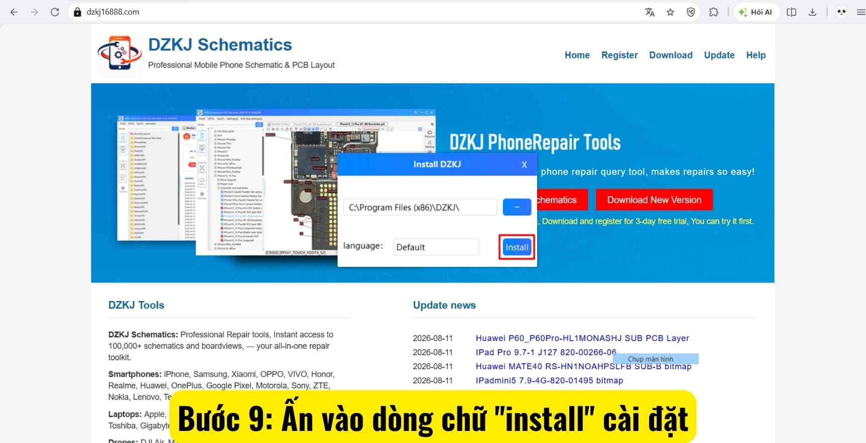This screenshot has width=866, height=443.
Task: Click the blue Install button
Action: coord(517,247)
